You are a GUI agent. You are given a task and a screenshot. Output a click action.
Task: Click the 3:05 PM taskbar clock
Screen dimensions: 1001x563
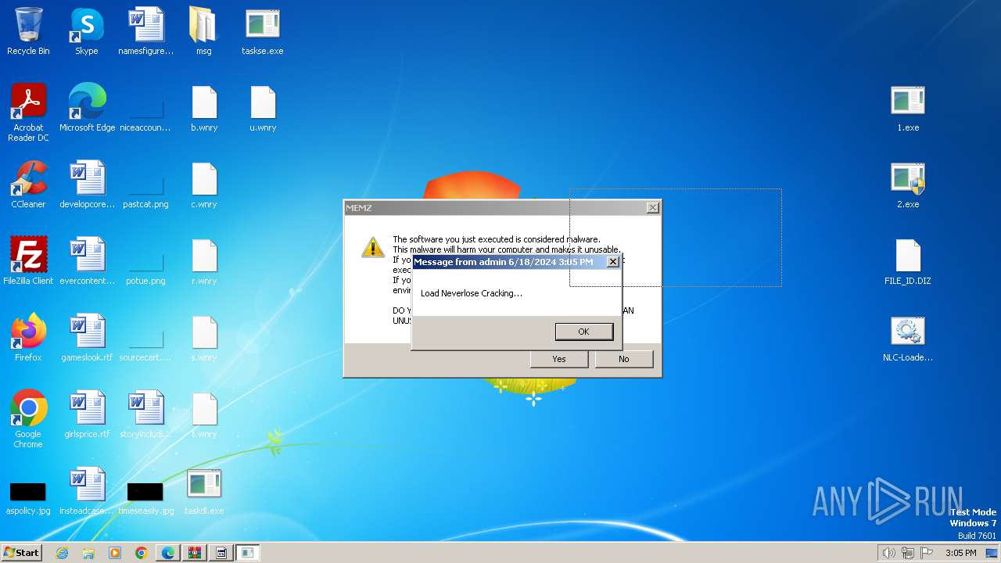960,553
